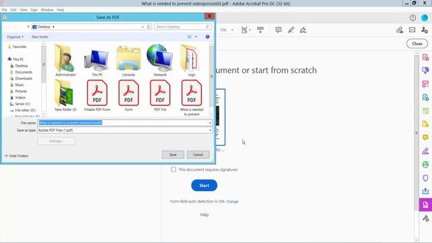This screenshot has height=243, width=432.
Task: Click the share link toolbar icon
Action: click(400, 30)
